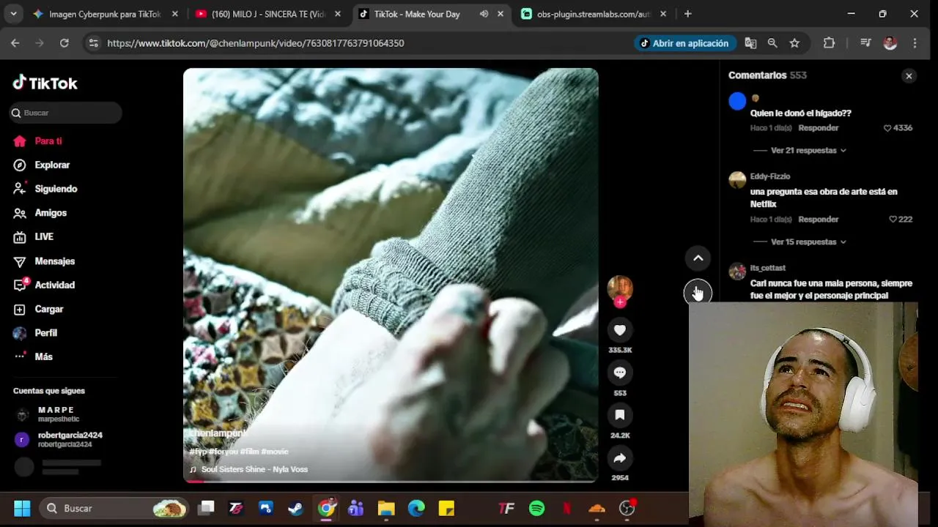Close the Comentarios panel
Viewport: 938px width, 527px height.
(909, 76)
